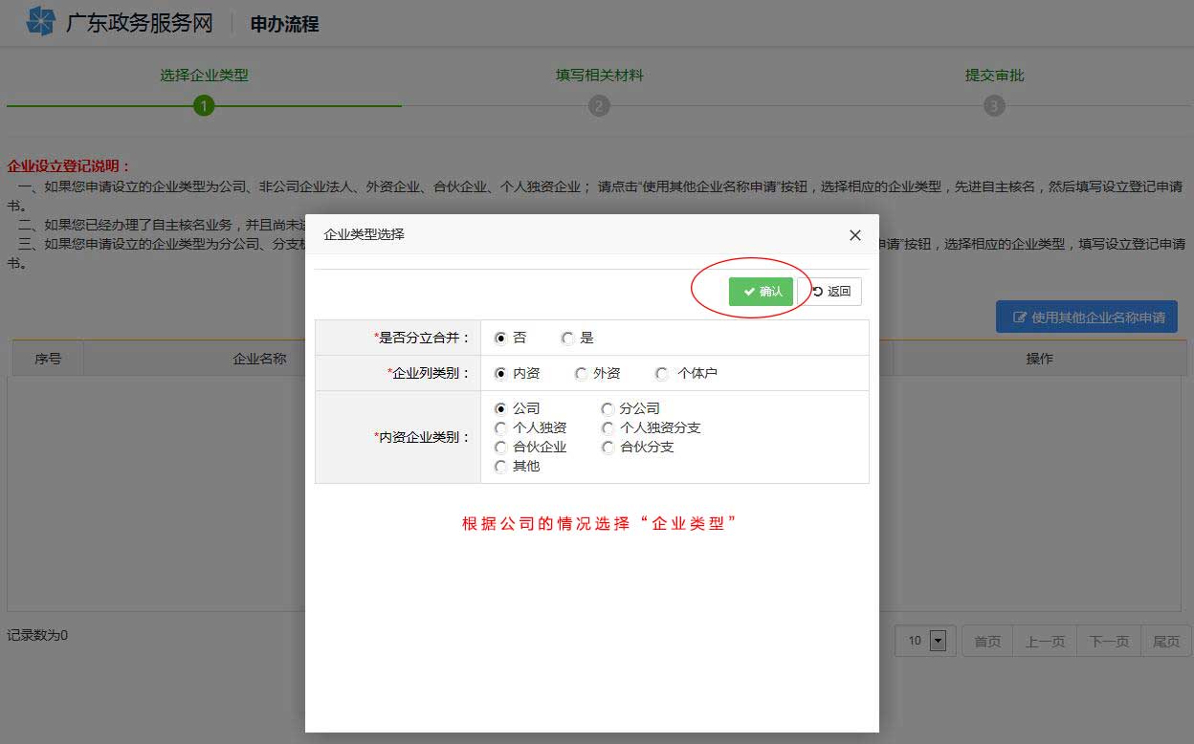This screenshot has height=744, width=1194.
Task: Close the 企业类型选择 dialog with the X
Action: [x=854, y=235]
